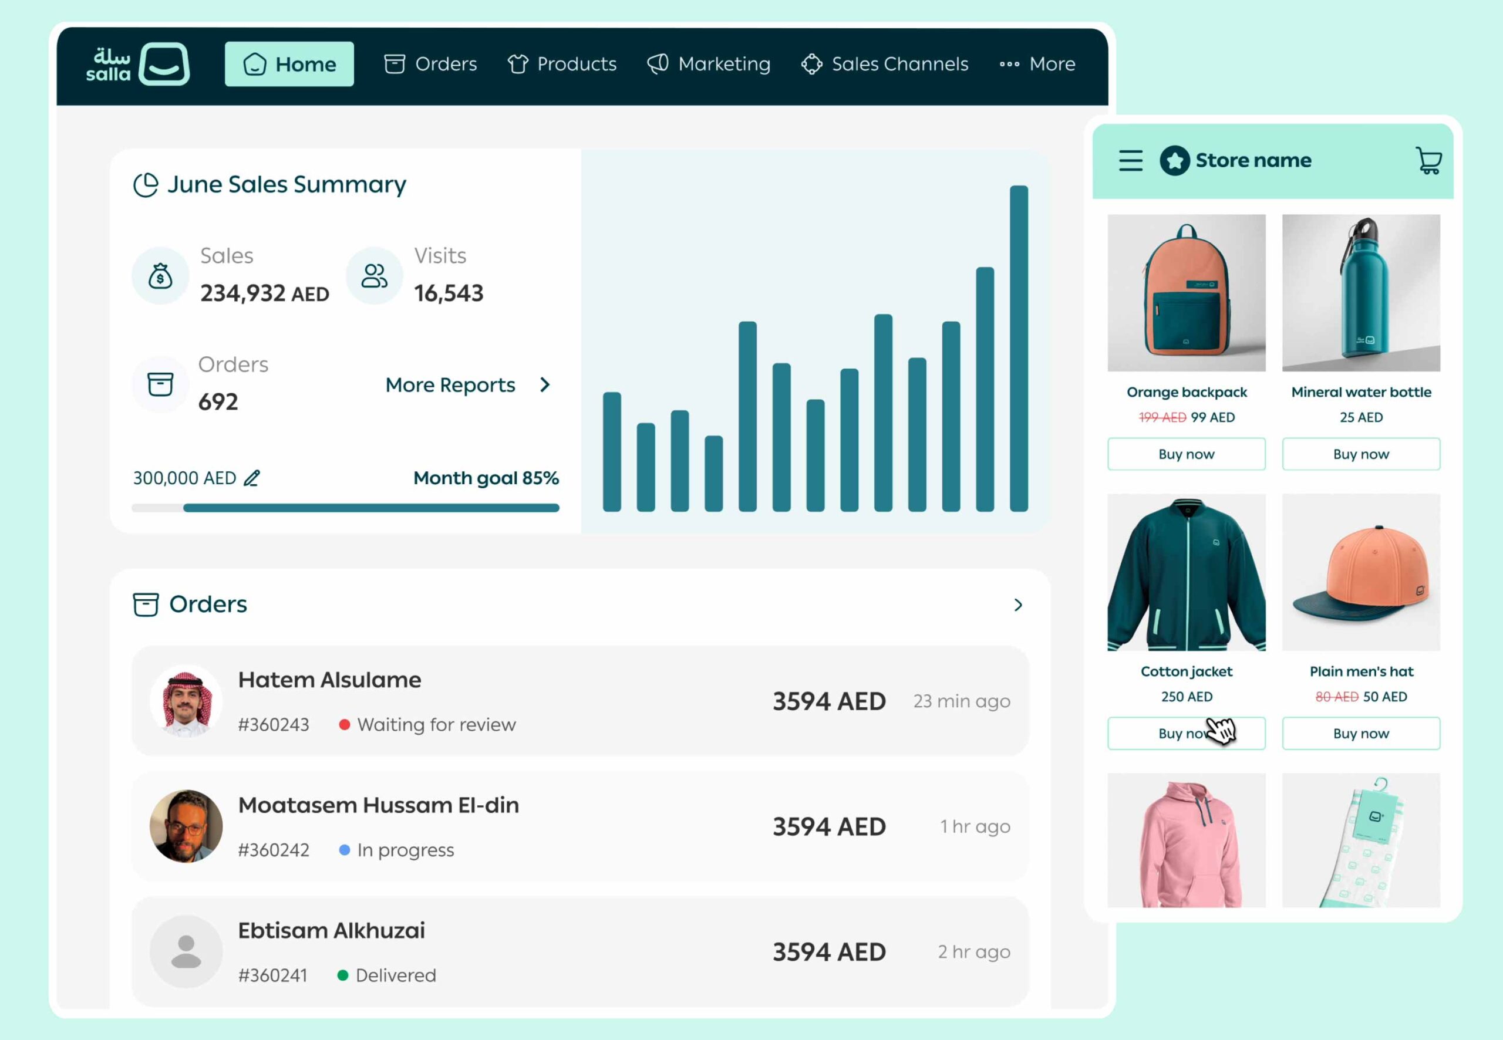
Task: Click the Orange backpack product title
Action: tap(1186, 392)
